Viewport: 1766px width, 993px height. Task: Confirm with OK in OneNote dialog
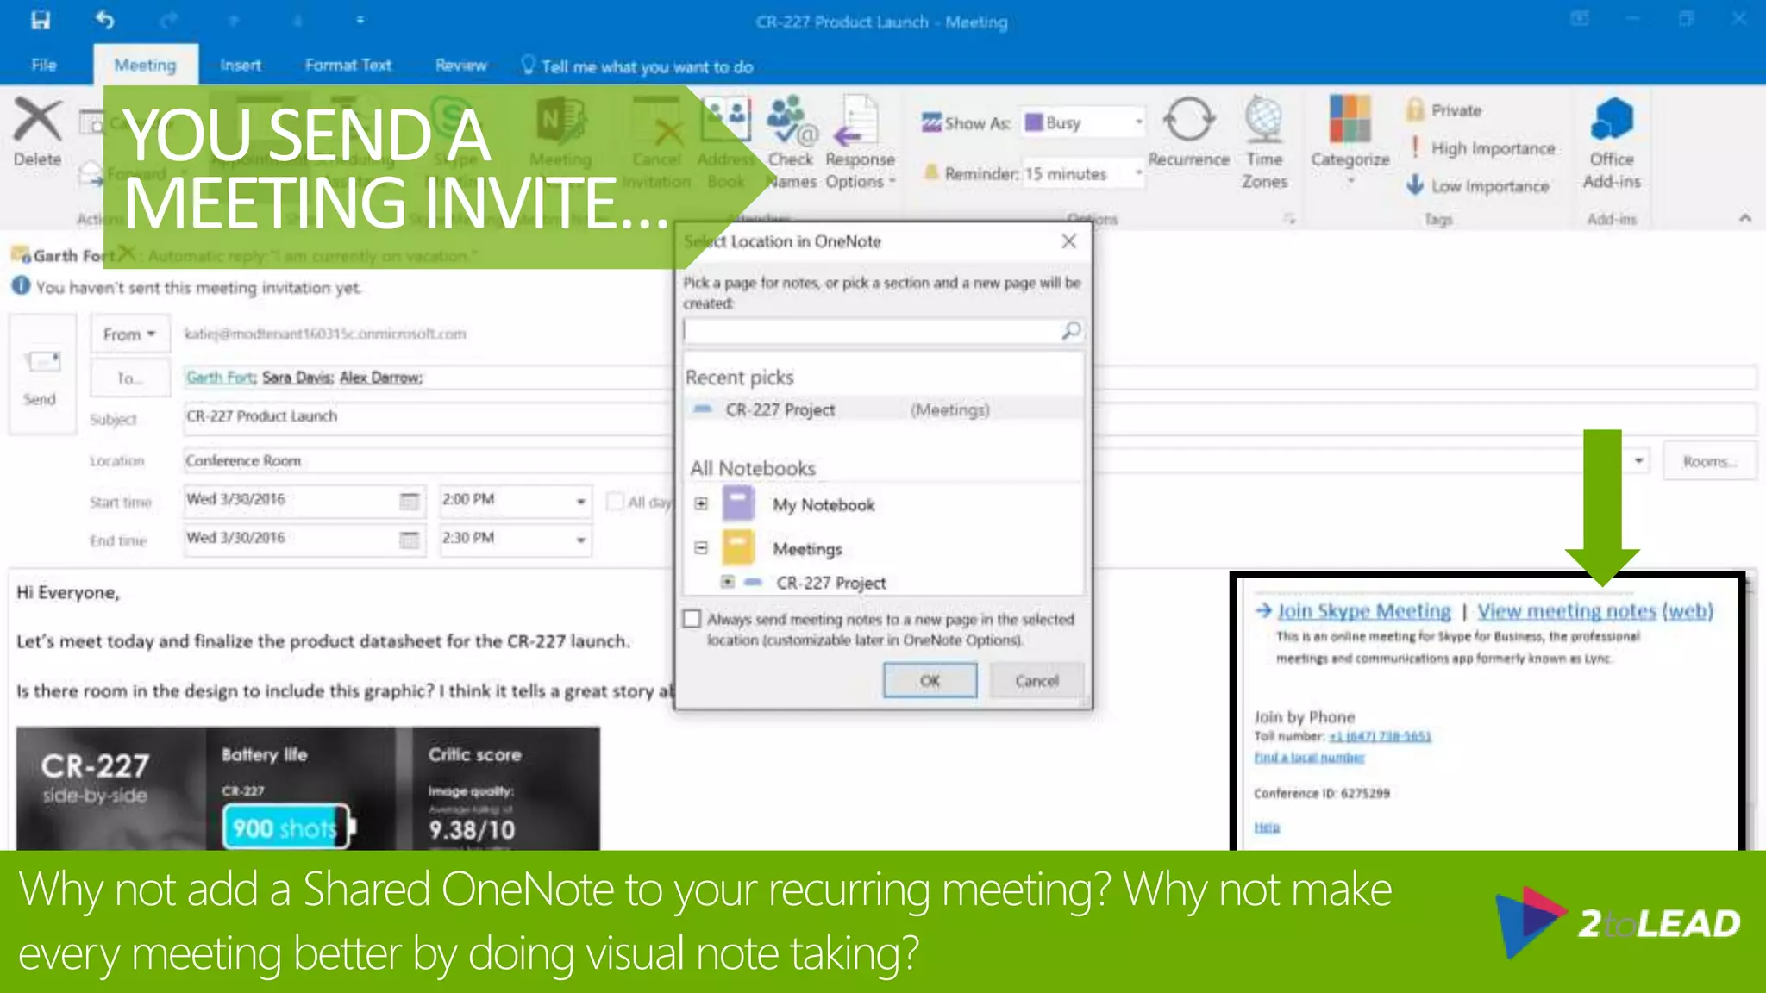click(x=930, y=680)
